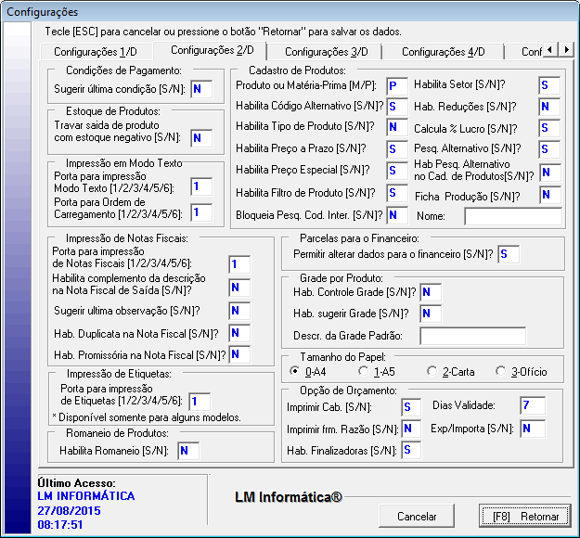Choose the 1-A5 paper size
This screenshot has width=580, height=538.
(x=366, y=371)
